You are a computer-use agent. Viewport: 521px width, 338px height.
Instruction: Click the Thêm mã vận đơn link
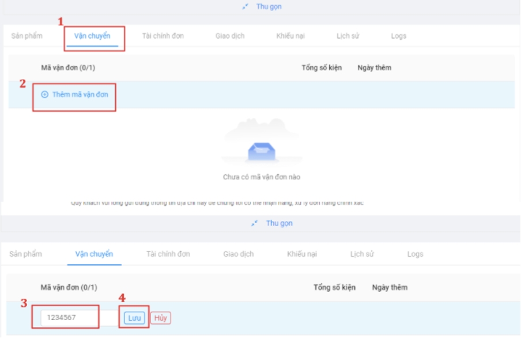80,95
